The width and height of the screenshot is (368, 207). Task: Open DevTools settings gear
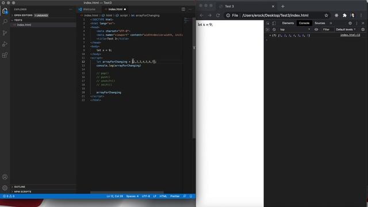click(350, 23)
